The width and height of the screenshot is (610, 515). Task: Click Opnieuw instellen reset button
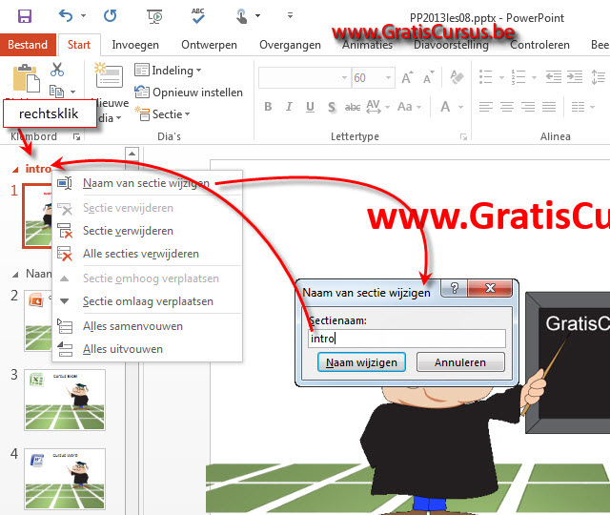point(189,93)
